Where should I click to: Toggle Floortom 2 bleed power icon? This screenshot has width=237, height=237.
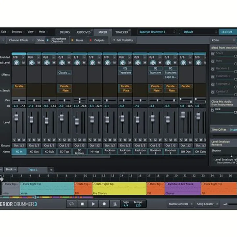pos(213,84)
